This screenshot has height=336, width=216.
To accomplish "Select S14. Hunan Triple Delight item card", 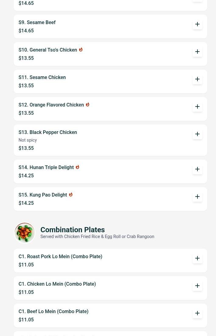I will point(110,172).
